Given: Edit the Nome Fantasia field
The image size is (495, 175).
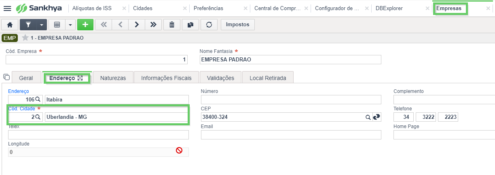Looking at the screenshot, I should [x=290, y=59].
